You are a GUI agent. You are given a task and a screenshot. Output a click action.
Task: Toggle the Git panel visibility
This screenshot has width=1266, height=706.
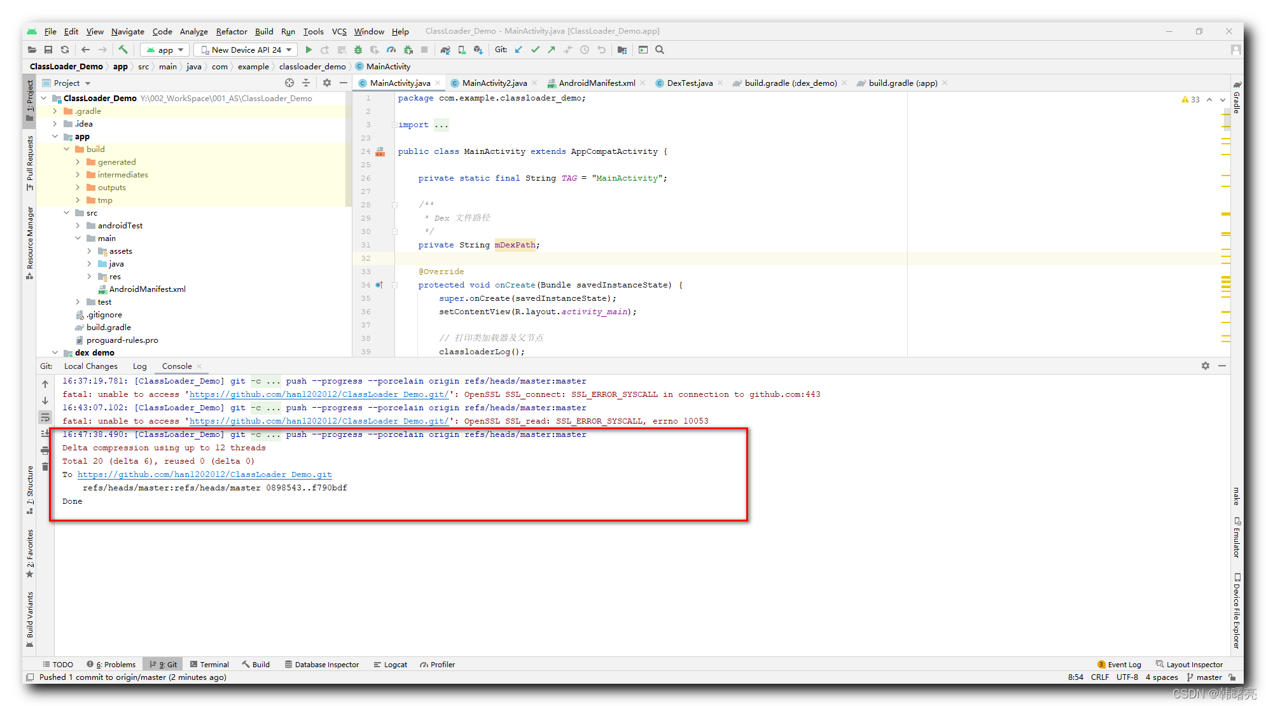click(168, 664)
